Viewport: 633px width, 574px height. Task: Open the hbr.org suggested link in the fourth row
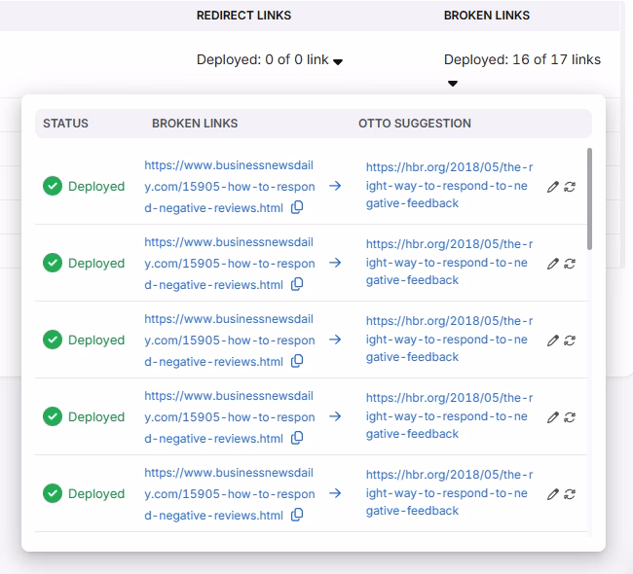tap(448, 416)
